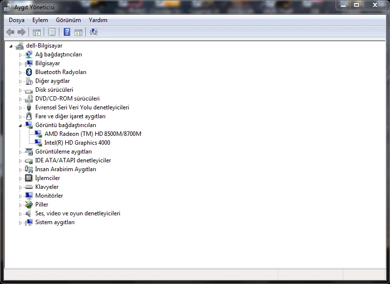Select Ses, video ve oyun denetleyicileri
The height and width of the screenshot is (284, 390).
click(78, 213)
